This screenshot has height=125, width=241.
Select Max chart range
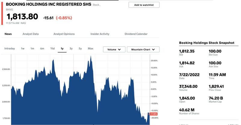coord(91,48)
